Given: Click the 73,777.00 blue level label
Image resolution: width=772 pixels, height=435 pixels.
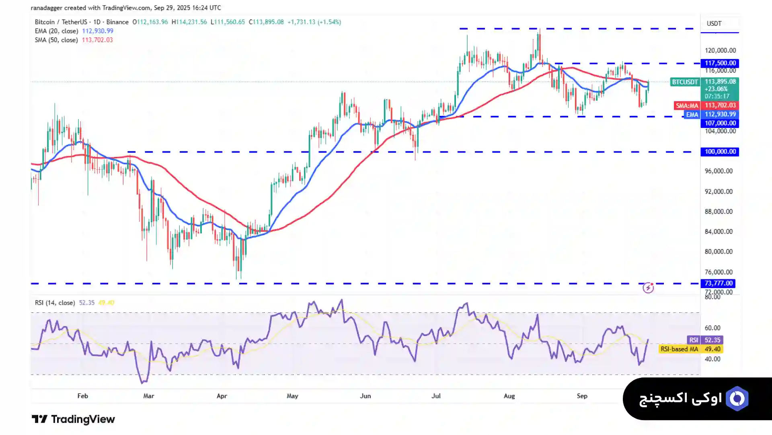Looking at the screenshot, I should tap(719, 283).
